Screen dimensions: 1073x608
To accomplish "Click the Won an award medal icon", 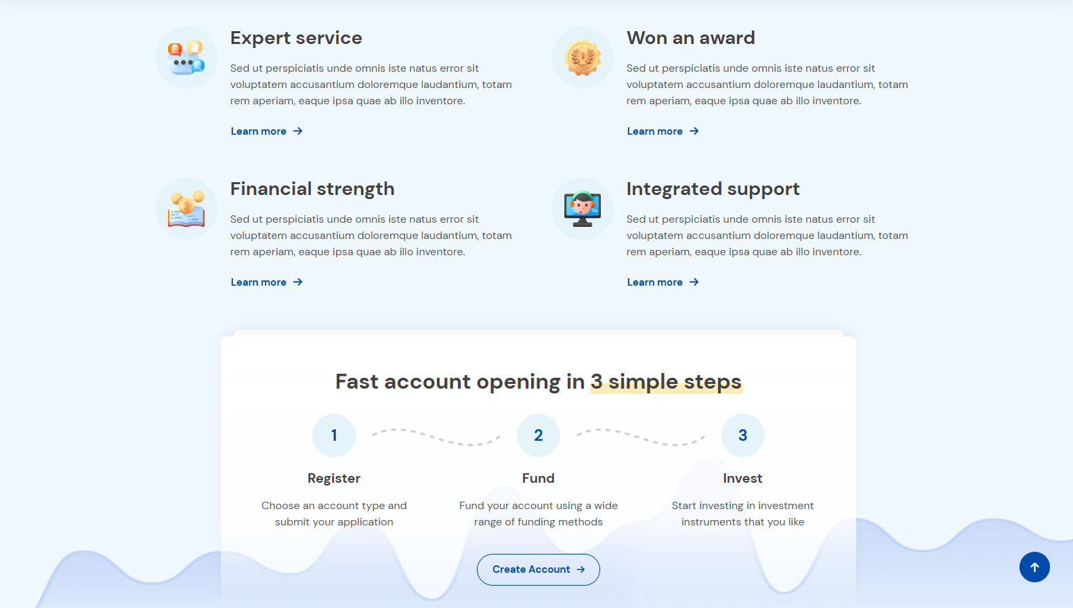I will [x=583, y=58].
